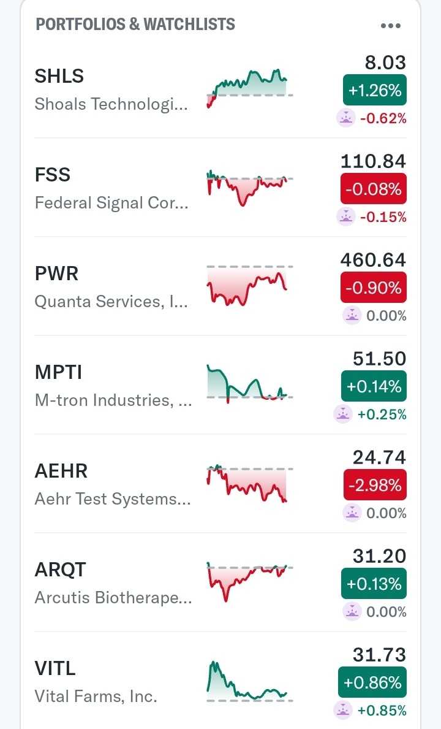Open the Aehr Test Systems name

[113, 499]
